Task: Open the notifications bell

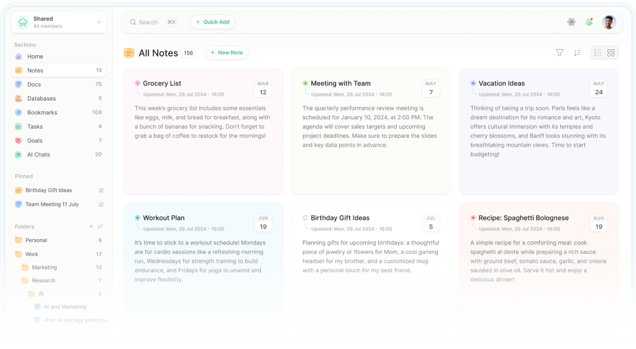Action: (x=589, y=22)
